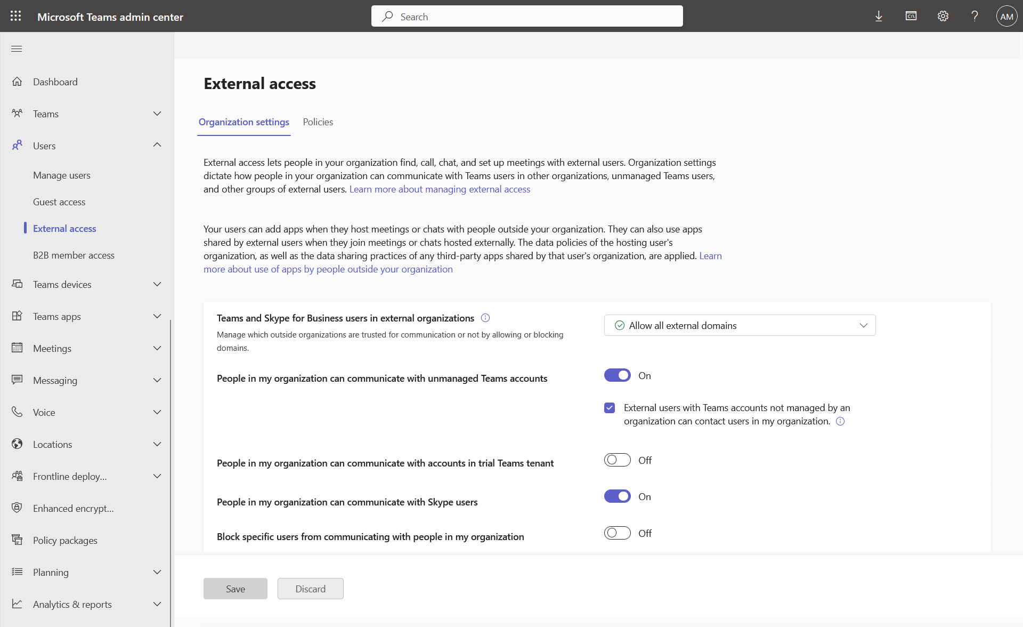Open Cloud Shell icon in top bar
The width and height of the screenshot is (1023, 627).
(911, 16)
